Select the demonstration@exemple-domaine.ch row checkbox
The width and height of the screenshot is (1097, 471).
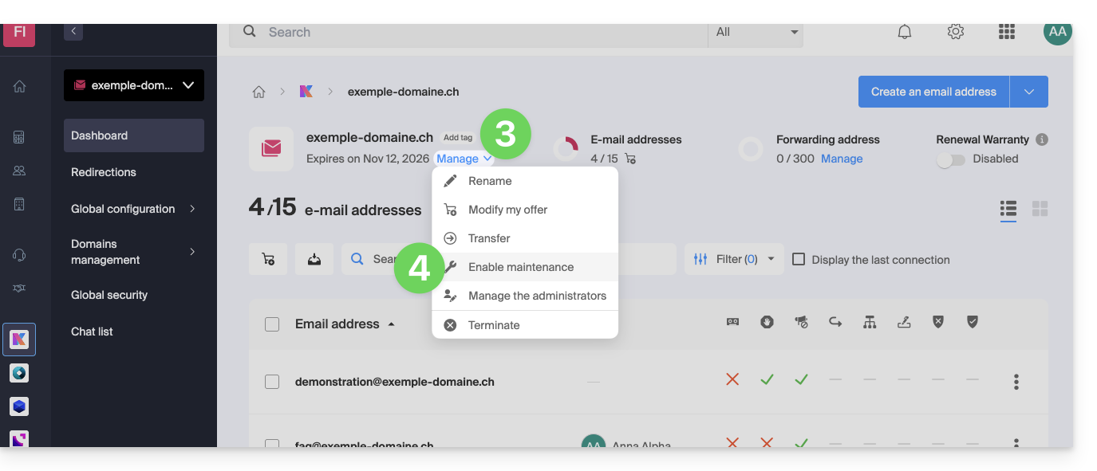tap(272, 382)
